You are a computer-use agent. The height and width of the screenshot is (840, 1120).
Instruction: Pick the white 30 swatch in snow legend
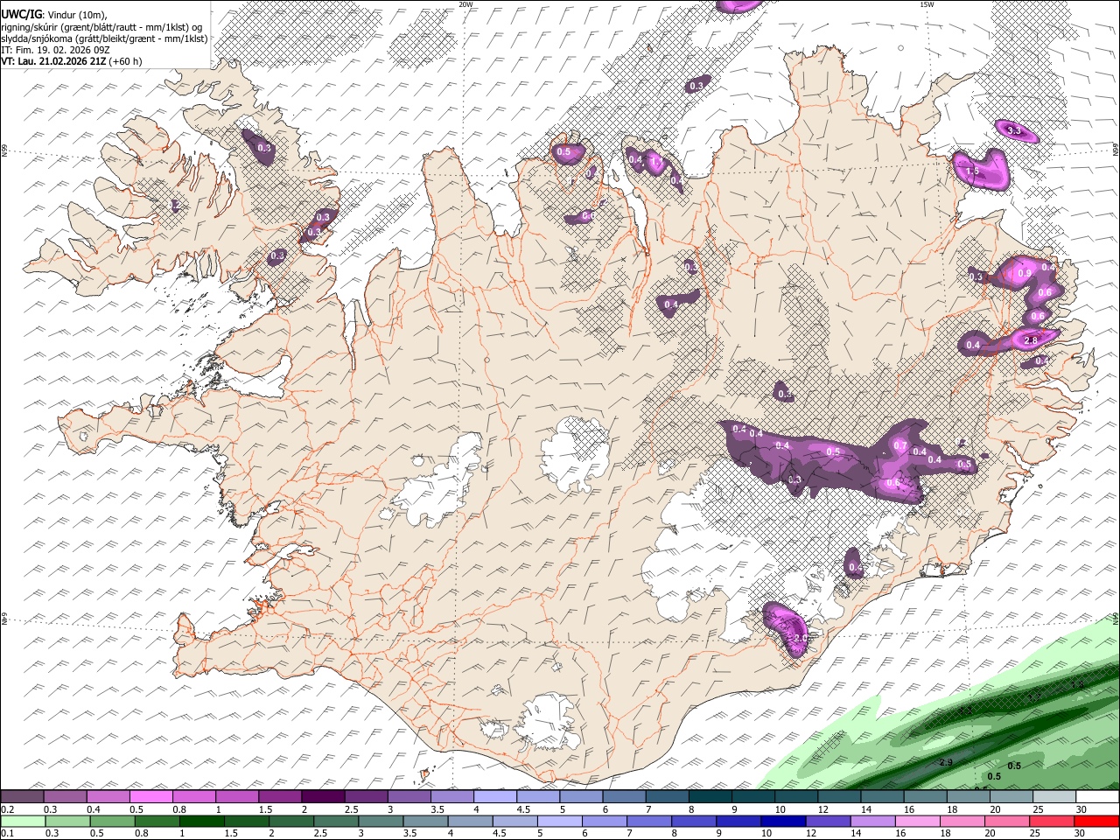[x=1097, y=797]
